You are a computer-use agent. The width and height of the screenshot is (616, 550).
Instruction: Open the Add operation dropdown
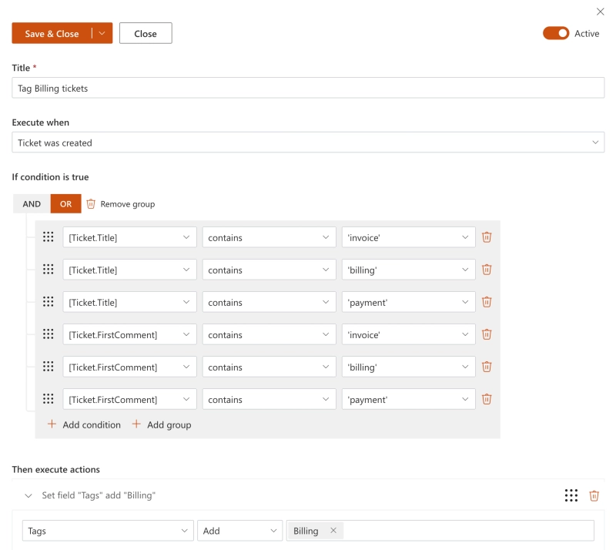(x=239, y=531)
